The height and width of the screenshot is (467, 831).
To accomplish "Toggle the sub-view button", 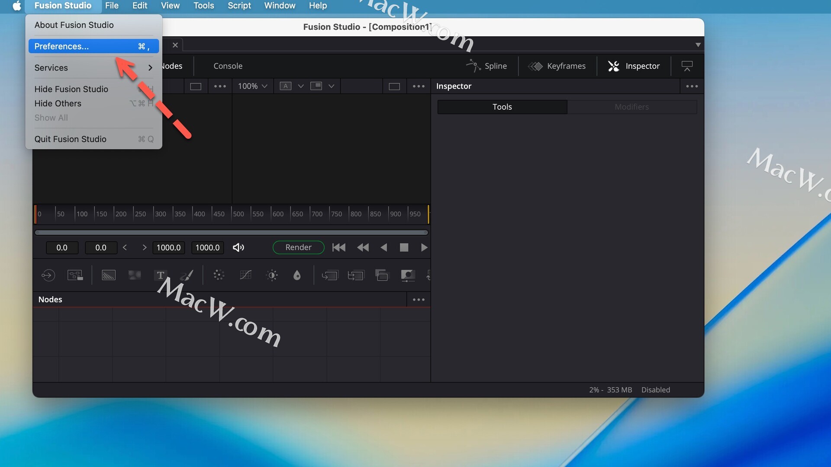I will click(x=316, y=86).
